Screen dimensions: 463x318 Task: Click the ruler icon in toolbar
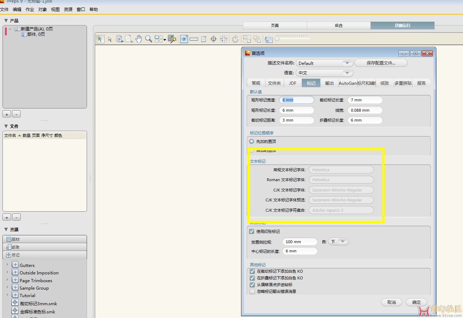[x=194, y=39]
